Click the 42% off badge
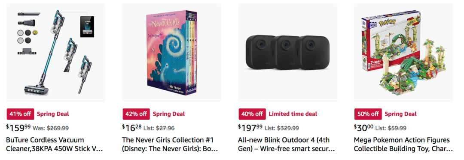Viewport: 464px width, 160px height. (136, 114)
